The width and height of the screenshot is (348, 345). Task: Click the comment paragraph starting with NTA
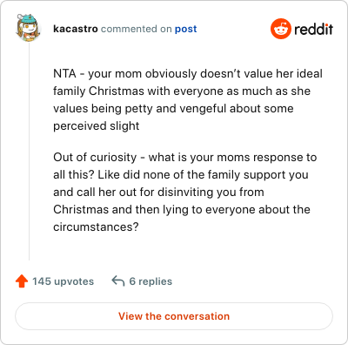[188, 99]
